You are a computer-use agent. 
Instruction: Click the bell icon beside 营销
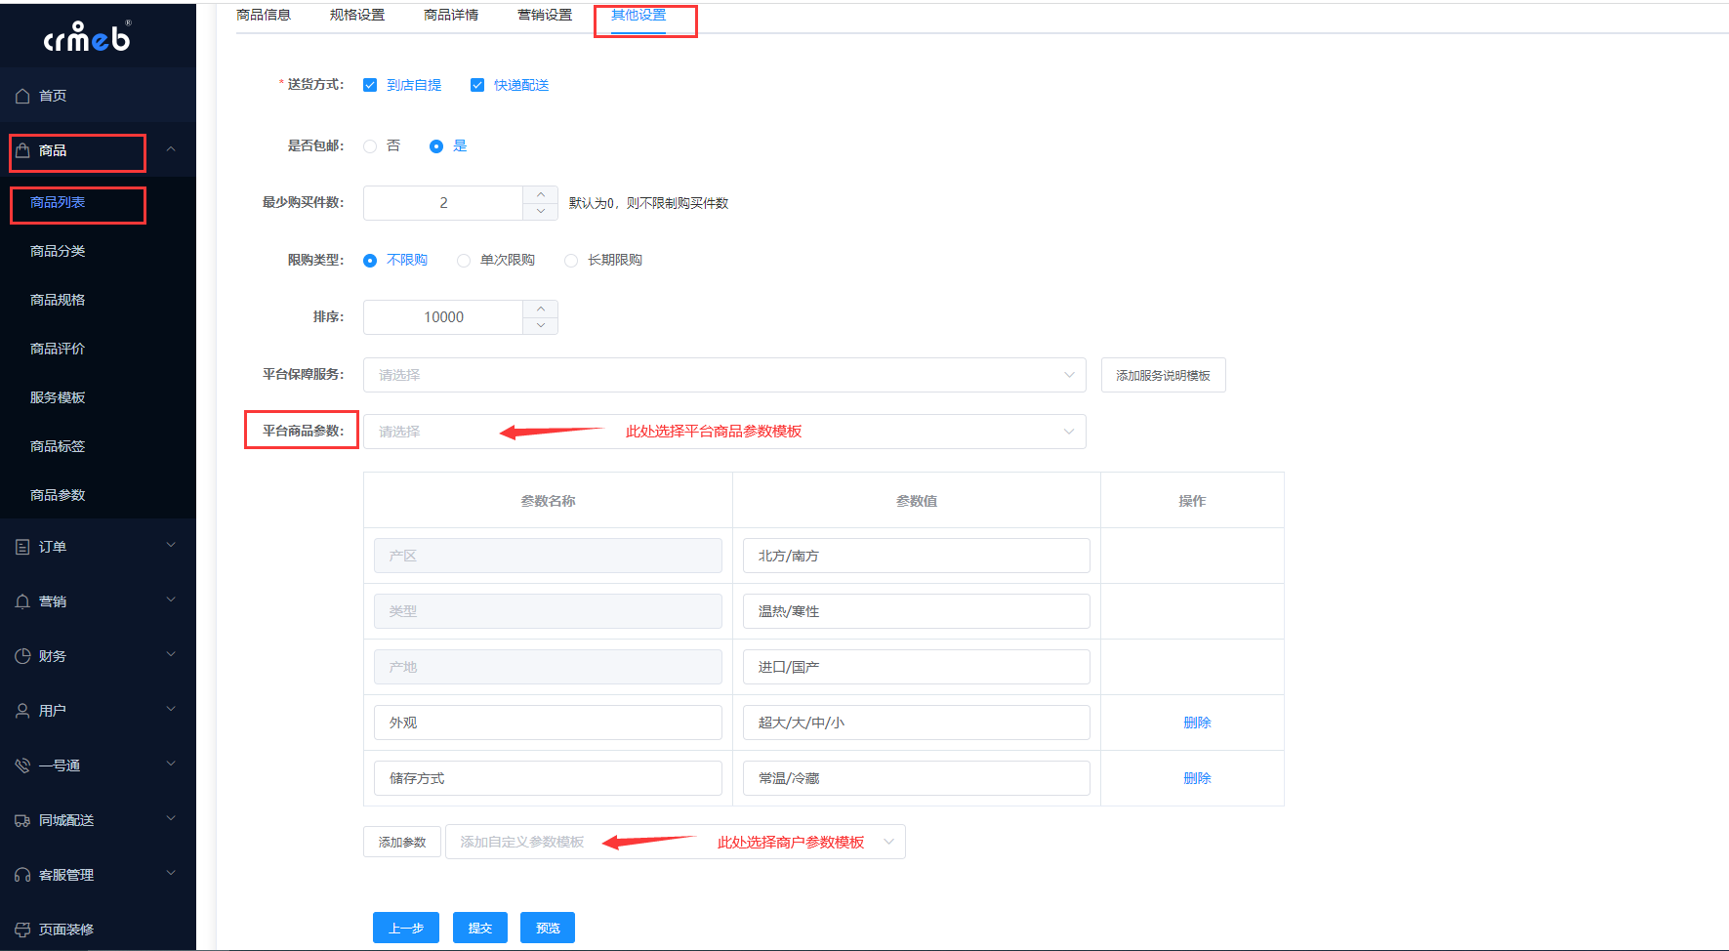click(x=22, y=601)
